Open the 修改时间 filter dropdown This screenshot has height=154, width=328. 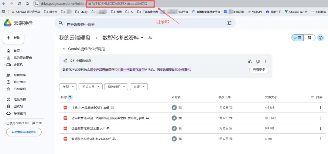click(x=116, y=87)
